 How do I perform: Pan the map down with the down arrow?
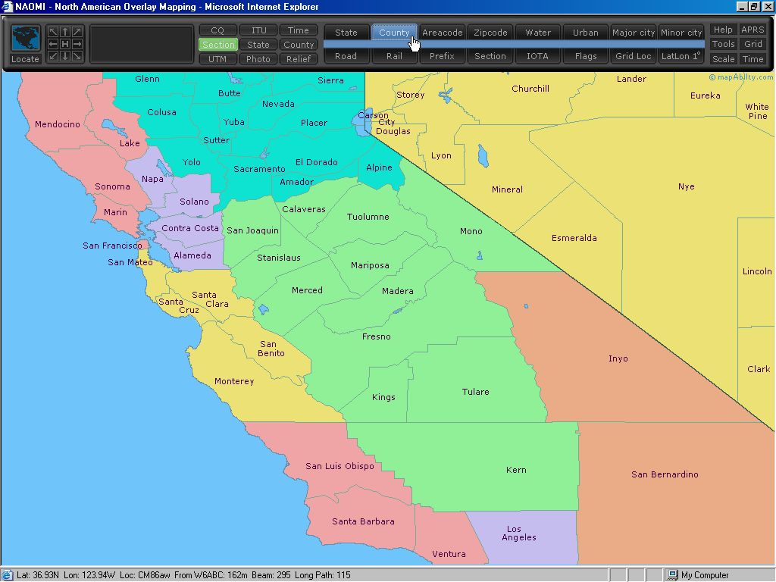click(65, 56)
